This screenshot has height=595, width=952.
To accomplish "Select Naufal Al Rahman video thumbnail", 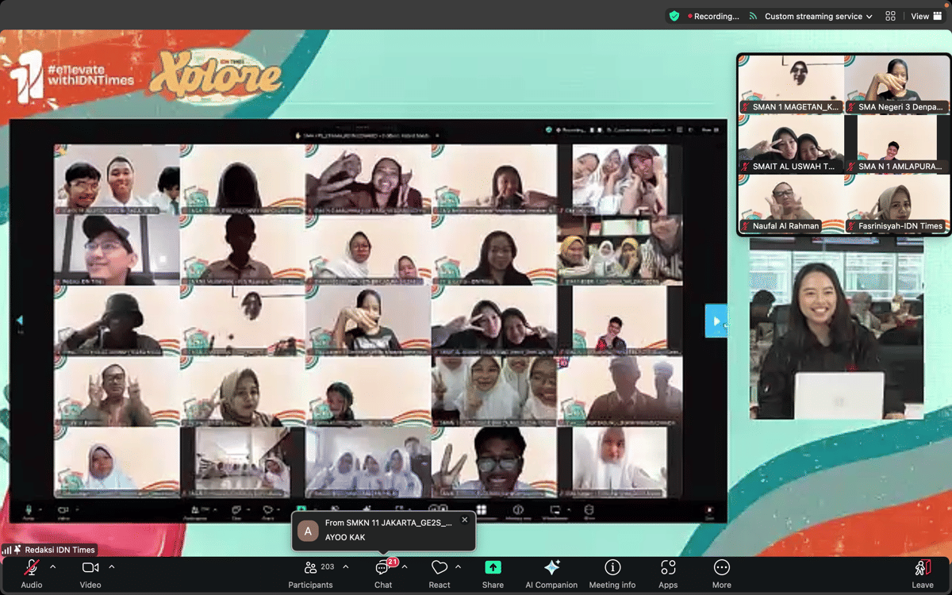I will click(791, 204).
